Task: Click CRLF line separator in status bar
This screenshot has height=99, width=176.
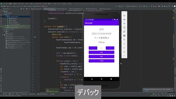Action: click(x=156, y=96)
